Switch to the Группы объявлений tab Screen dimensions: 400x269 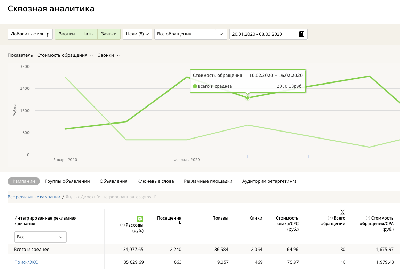tap(67, 181)
